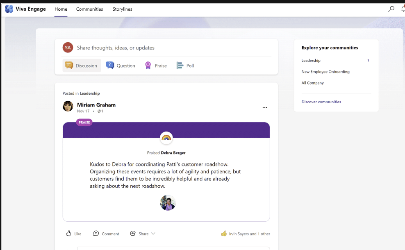The image size is (405, 250).
Task: Switch to the Home tab
Action: click(61, 9)
